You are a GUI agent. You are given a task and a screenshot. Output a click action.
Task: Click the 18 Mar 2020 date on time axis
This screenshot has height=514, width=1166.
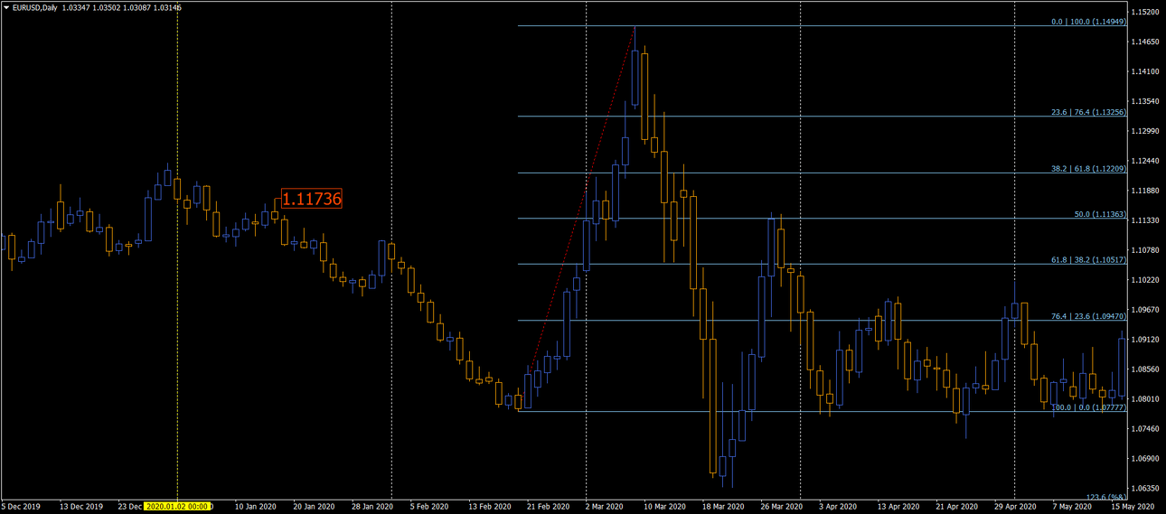722,507
